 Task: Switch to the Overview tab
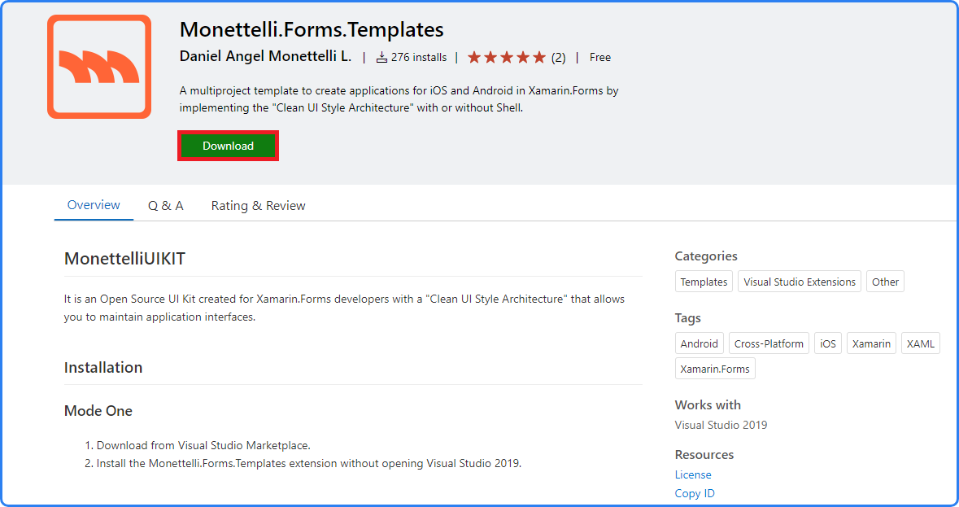94,205
